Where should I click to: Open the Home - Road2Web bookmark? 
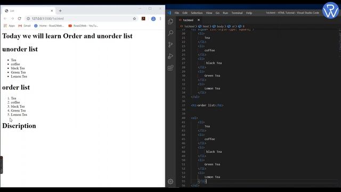(49, 26)
